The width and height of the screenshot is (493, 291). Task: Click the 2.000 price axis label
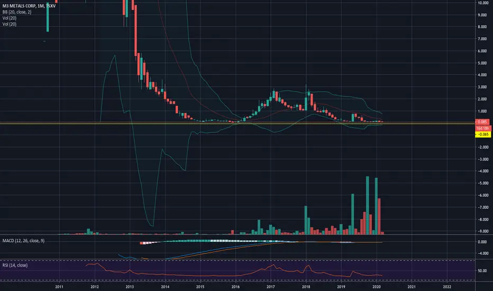point(482,99)
